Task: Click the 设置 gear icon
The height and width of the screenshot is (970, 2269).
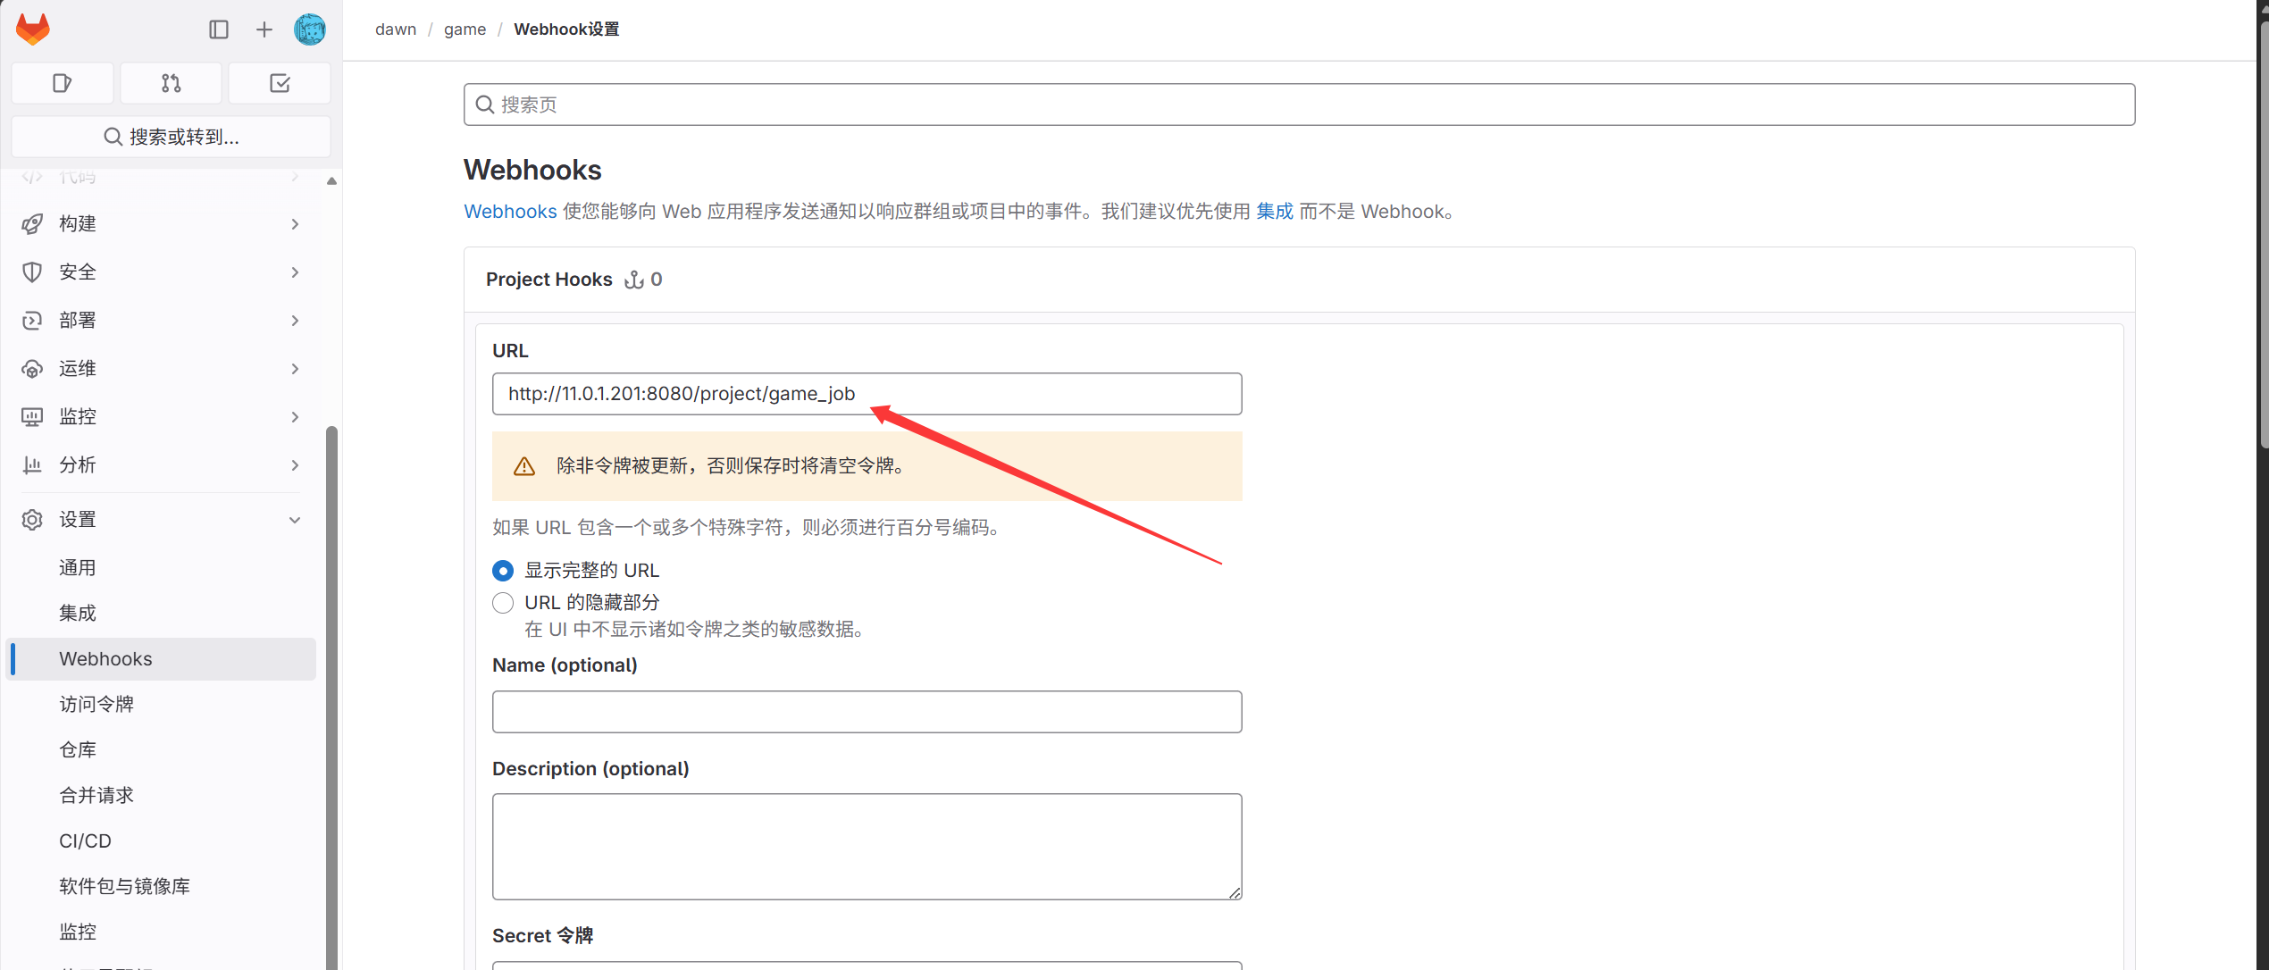Action: pos(32,520)
